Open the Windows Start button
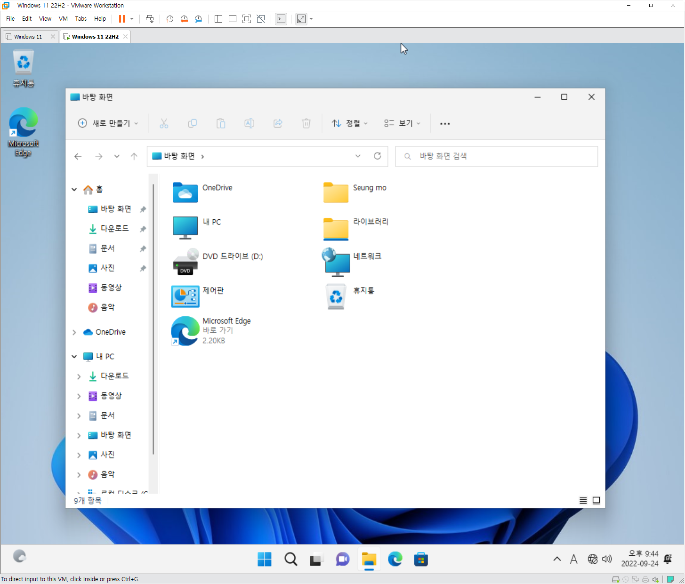 point(265,560)
